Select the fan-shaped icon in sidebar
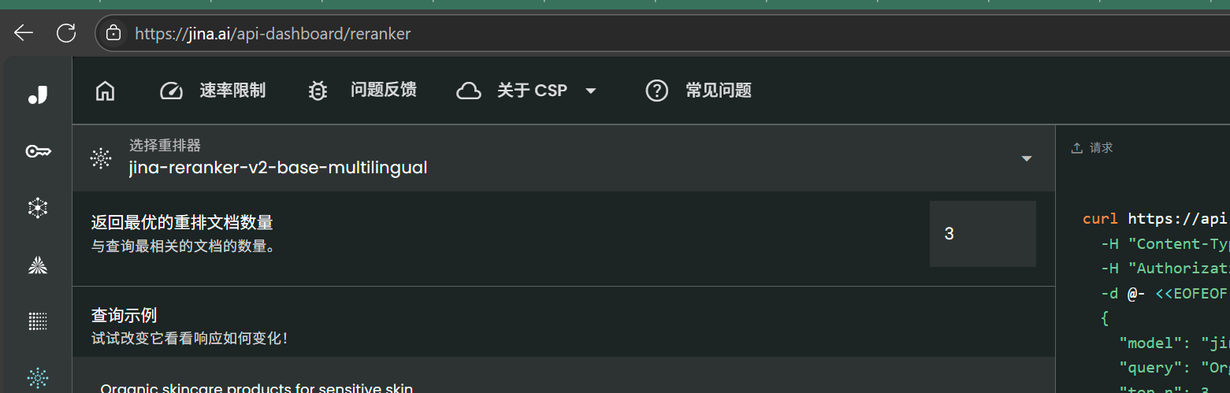1230x393 pixels. [38, 265]
